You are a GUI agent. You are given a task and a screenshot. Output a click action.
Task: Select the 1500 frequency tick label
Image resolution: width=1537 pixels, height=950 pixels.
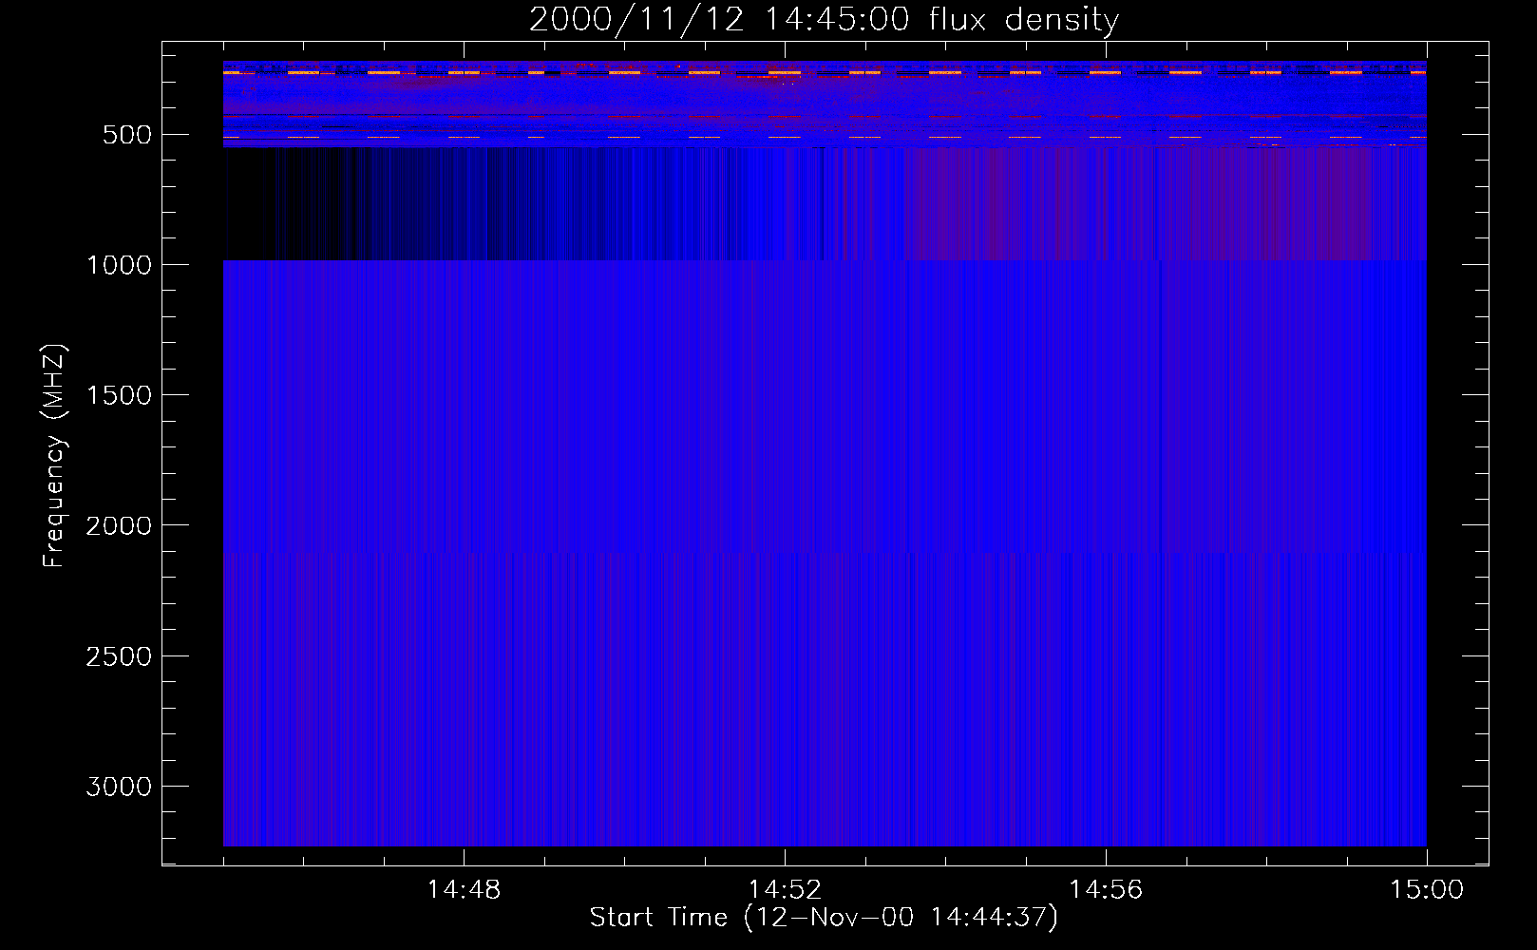[119, 395]
